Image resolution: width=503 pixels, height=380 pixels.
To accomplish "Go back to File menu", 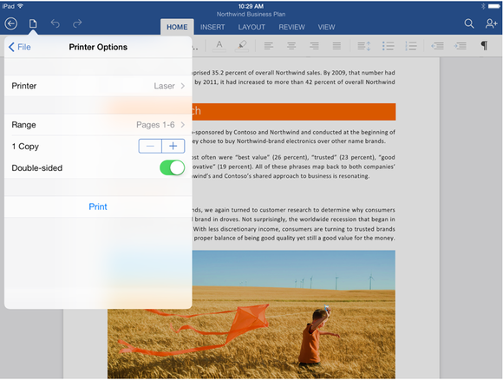I will (x=20, y=47).
